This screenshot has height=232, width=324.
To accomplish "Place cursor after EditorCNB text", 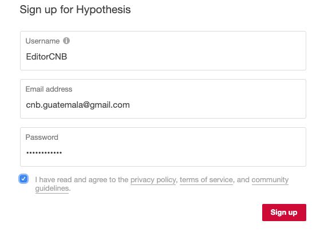I will click(x=67, y=57).
